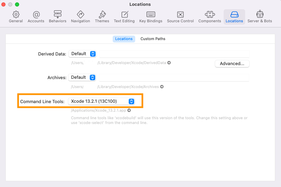Viewport: 281px width, 187px height.
Task: Switch to the Custom Paths tab
Action: pyautogui.click(x=153, y=39)
